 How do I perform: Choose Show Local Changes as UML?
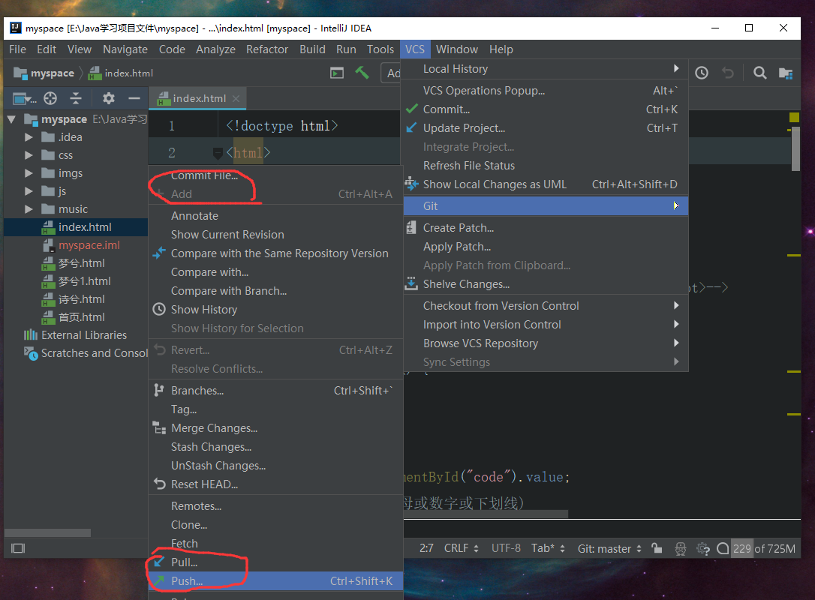[x=546, y=184]
